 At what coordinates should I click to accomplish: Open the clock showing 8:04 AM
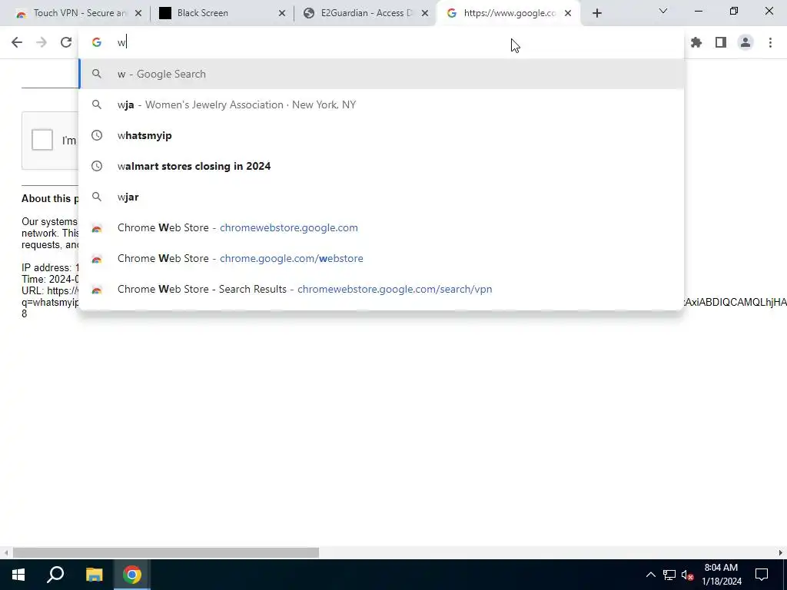[721, 575]
